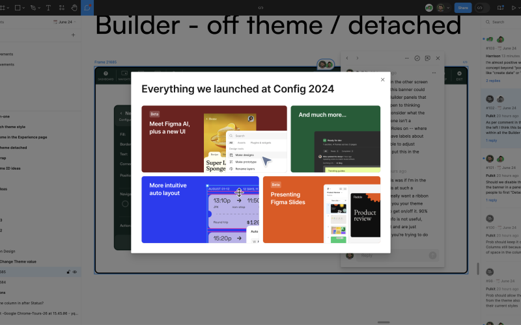Click the code icon beside Frame 21685

465,62
